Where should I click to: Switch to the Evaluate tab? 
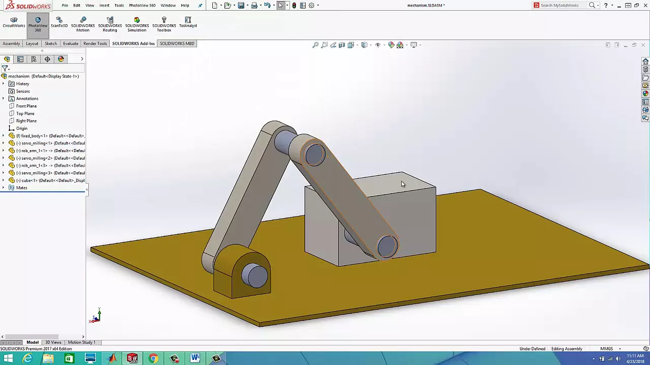71,44
